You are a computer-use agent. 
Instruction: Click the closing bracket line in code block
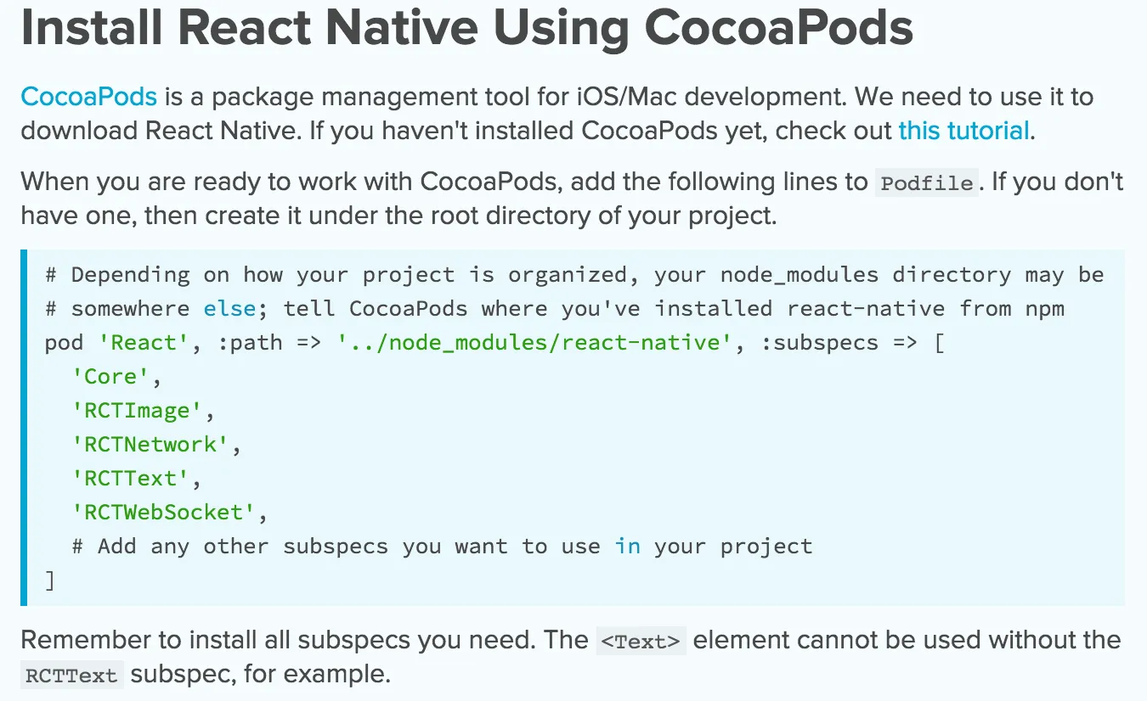coord(50,580)
